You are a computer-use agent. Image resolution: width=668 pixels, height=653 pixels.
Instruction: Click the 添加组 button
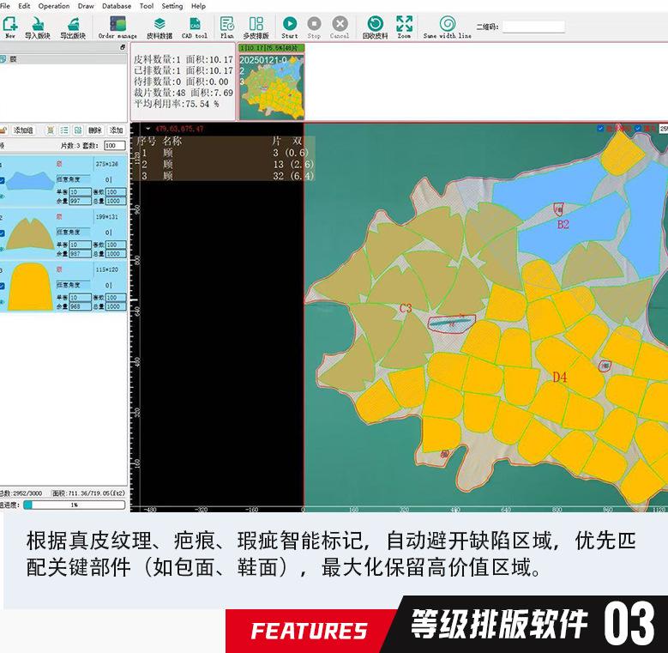(x=23, y=130)
